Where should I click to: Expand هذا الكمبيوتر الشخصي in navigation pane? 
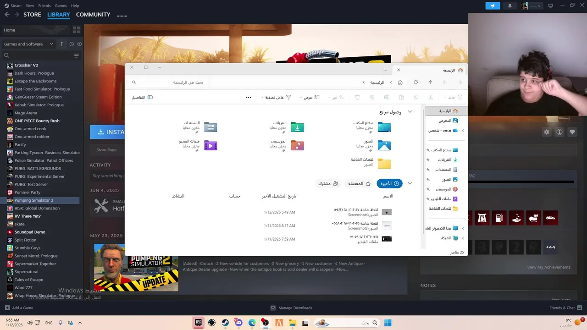point(463,228)
